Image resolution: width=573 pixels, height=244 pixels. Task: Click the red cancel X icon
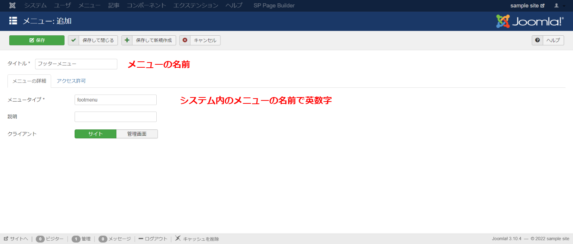click(185, 40)
